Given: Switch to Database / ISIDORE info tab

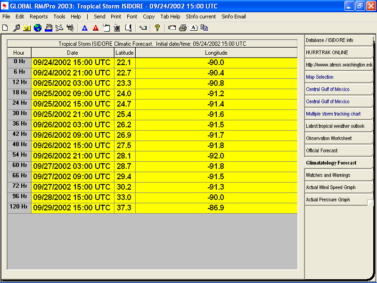Looking at the screenshot, I should pyautogui.click(x=338, y=40).
